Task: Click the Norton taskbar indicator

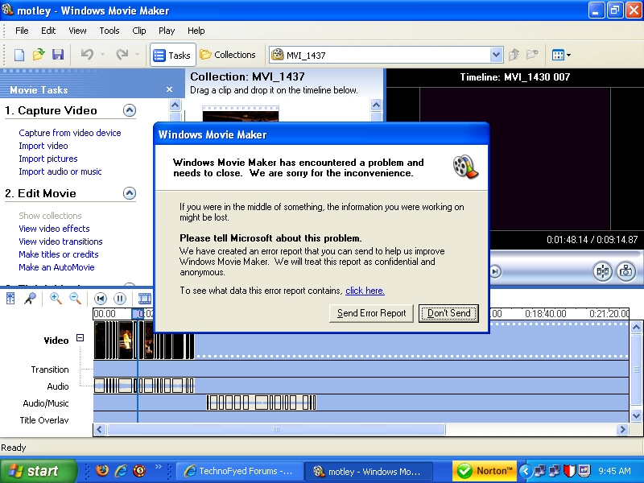Action: click(485, 471)
